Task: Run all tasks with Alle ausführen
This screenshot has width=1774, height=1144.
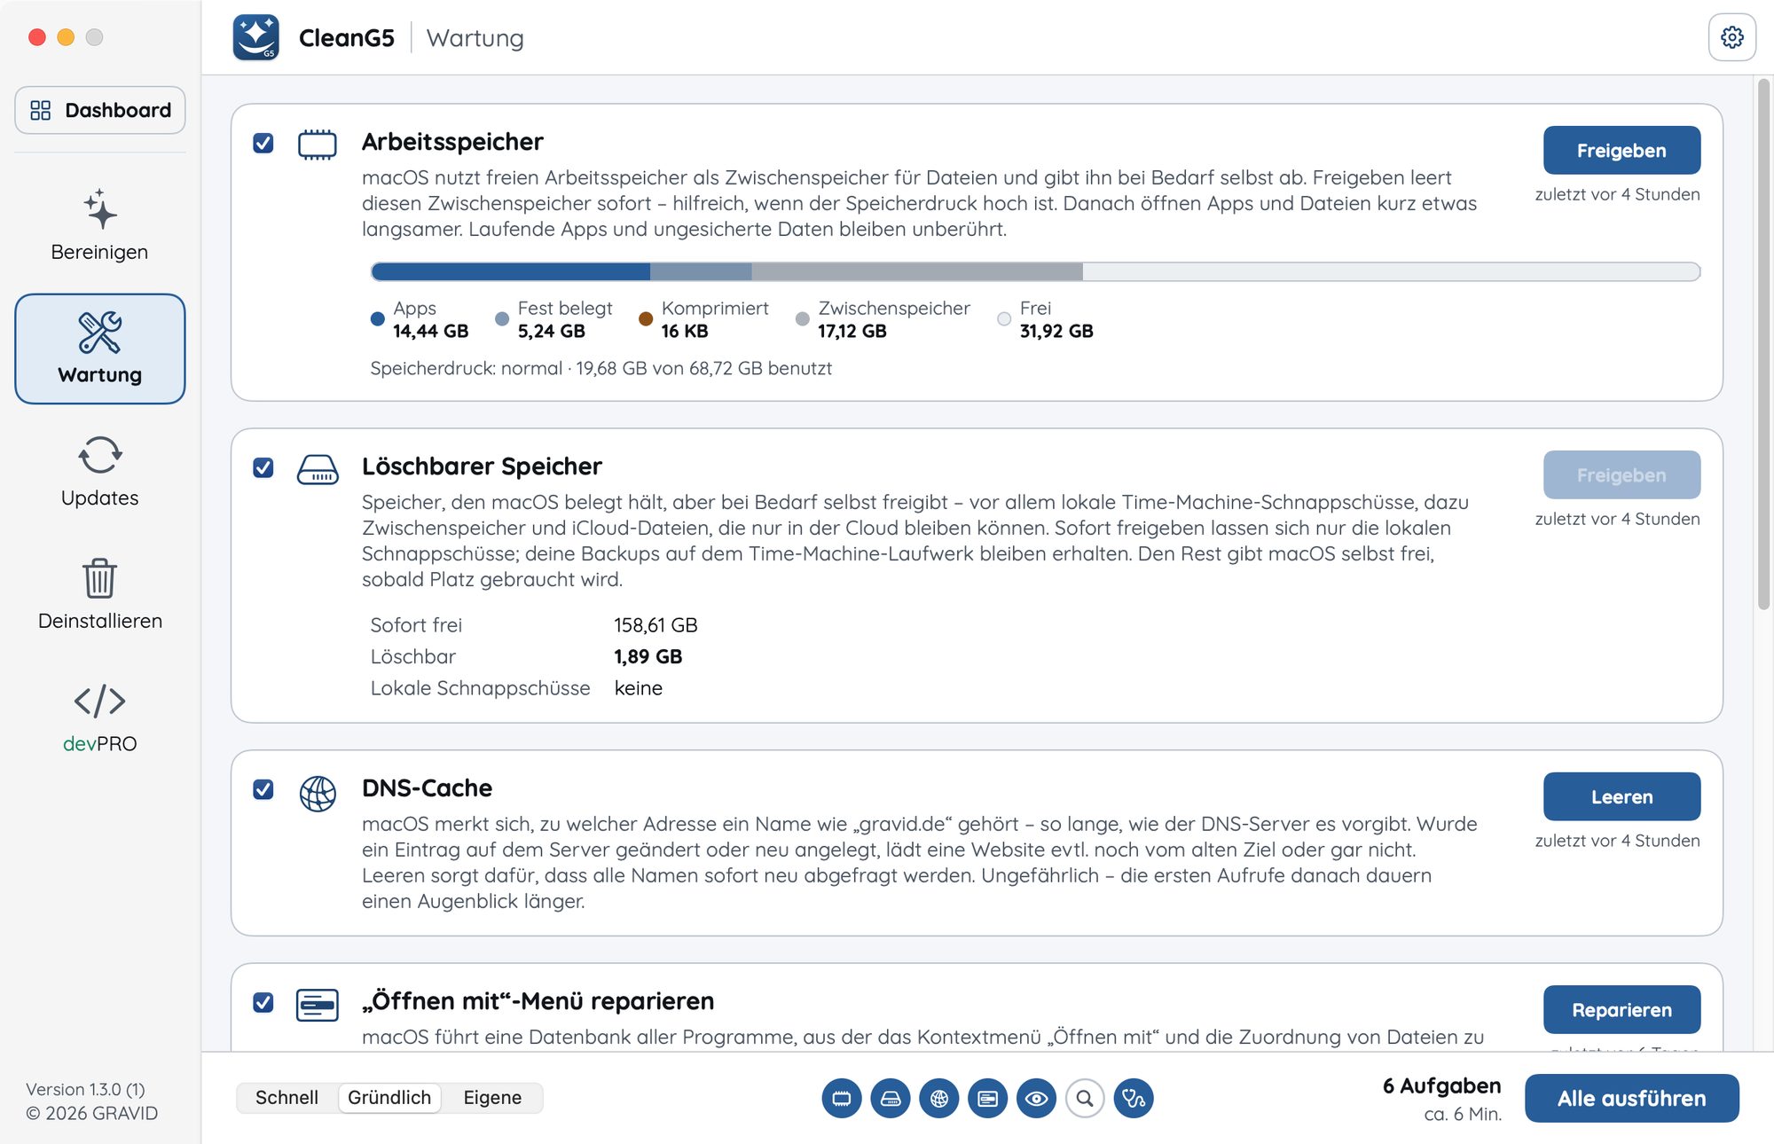Action: (1632, 1099)
